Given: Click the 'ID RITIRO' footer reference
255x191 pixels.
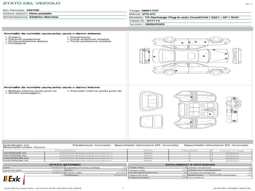Looking at the screenshot, I should coord(232,188).
